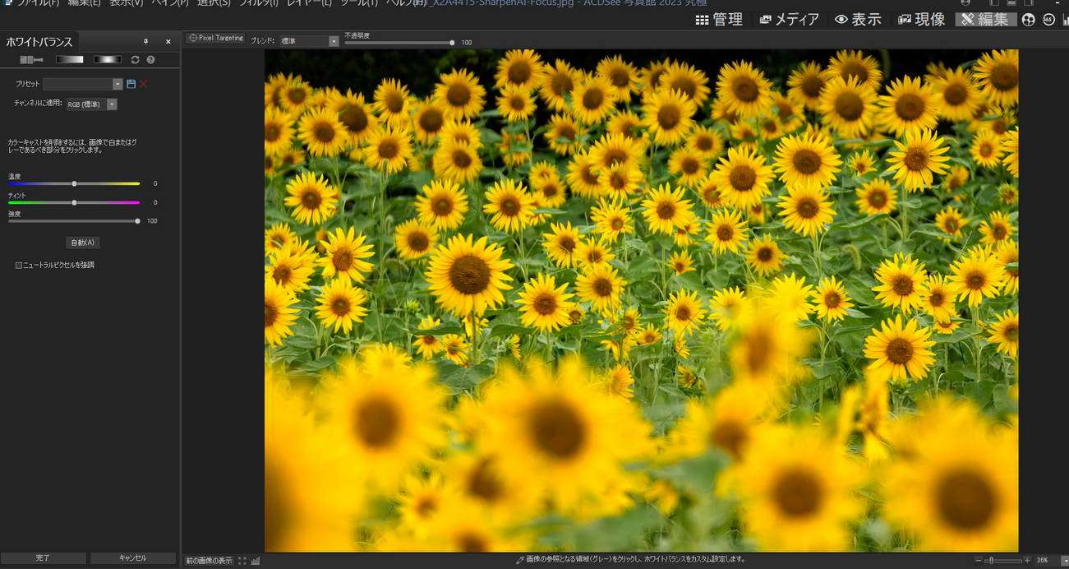The height and width of the screenshot is (569, 1069).
Task: Zoom in with the plus icon
Action: [1027, 560]
